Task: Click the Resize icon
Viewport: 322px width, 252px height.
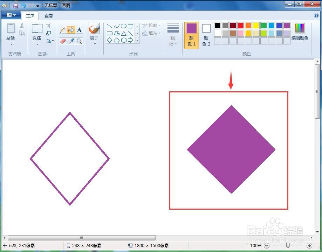Action: (x=48, y=33)
